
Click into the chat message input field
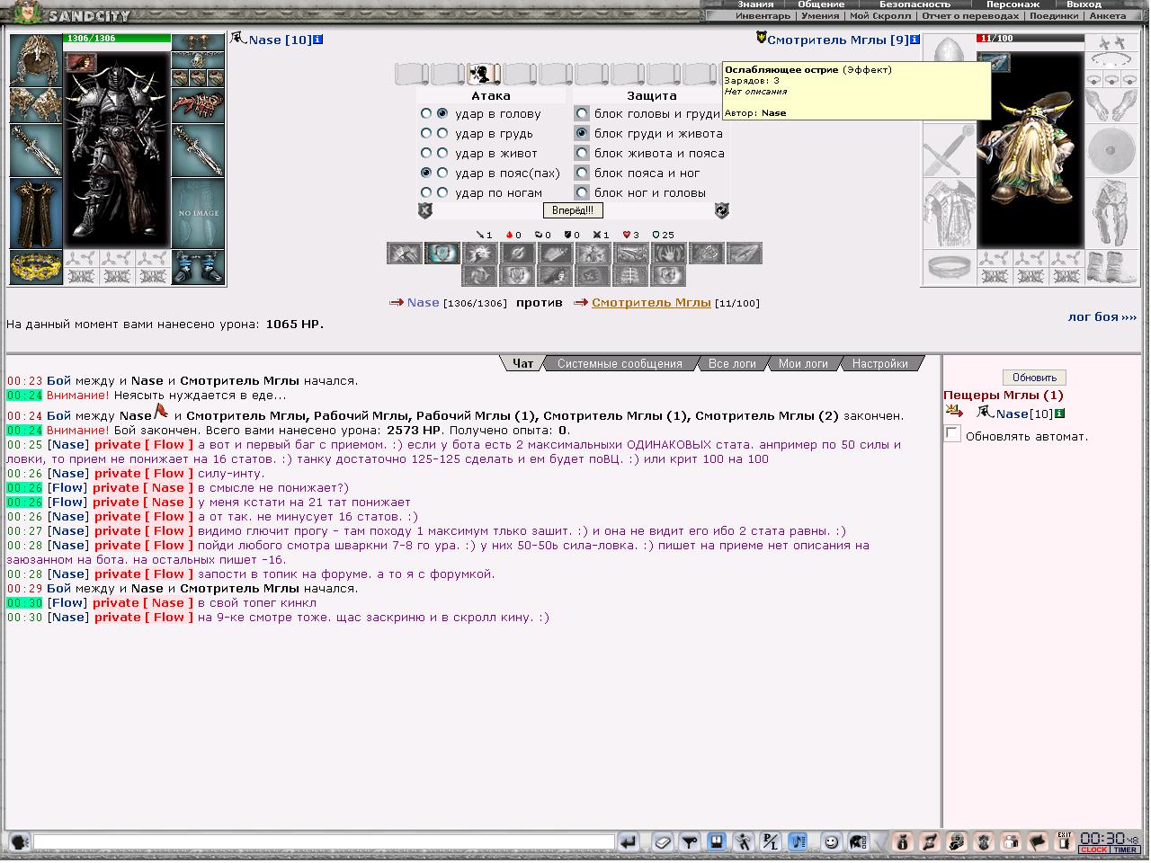tap(324, 842)
